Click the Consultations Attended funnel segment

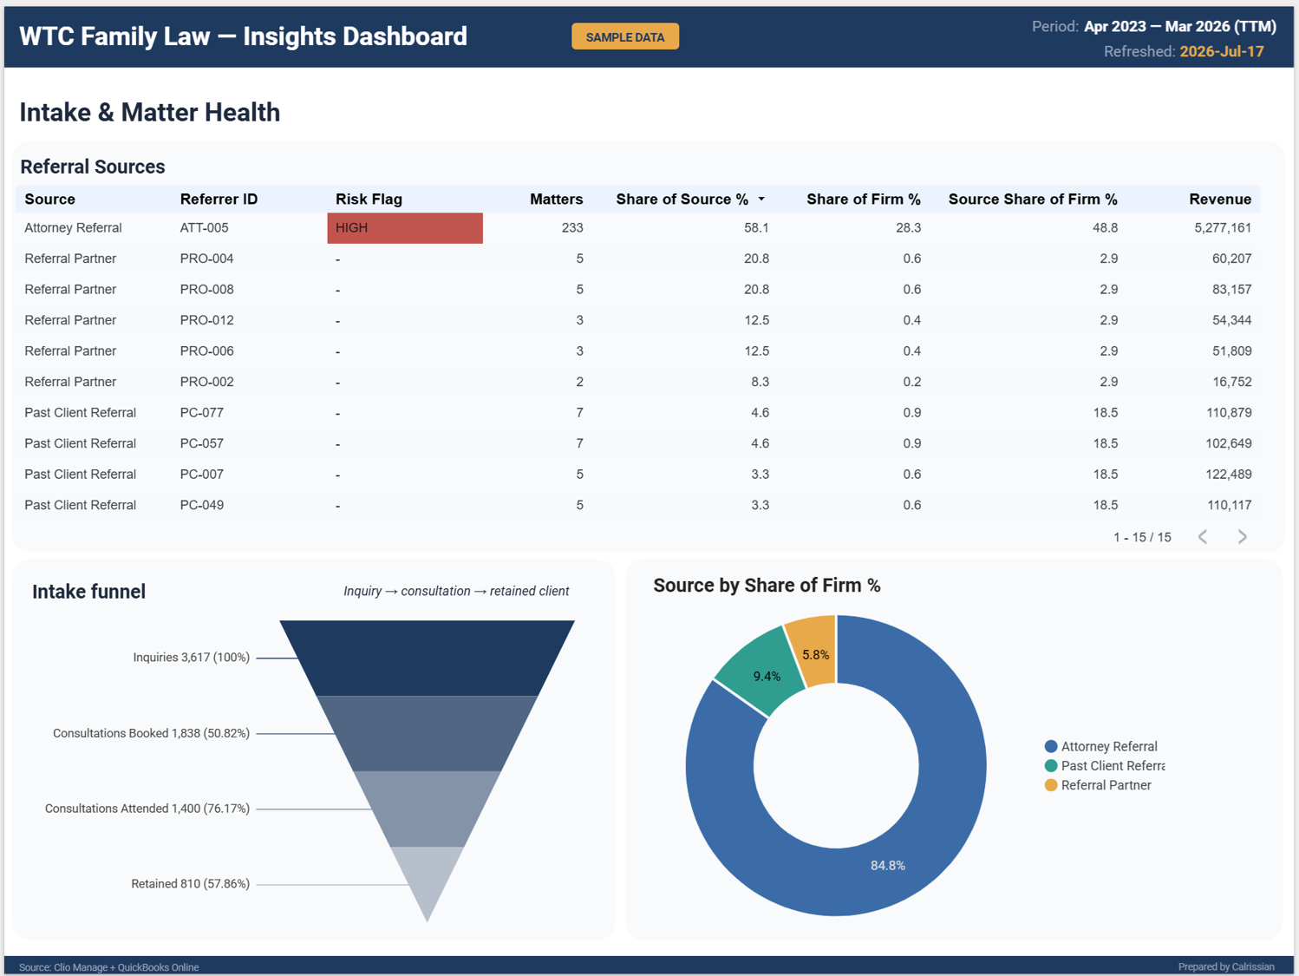coord(427,809)
